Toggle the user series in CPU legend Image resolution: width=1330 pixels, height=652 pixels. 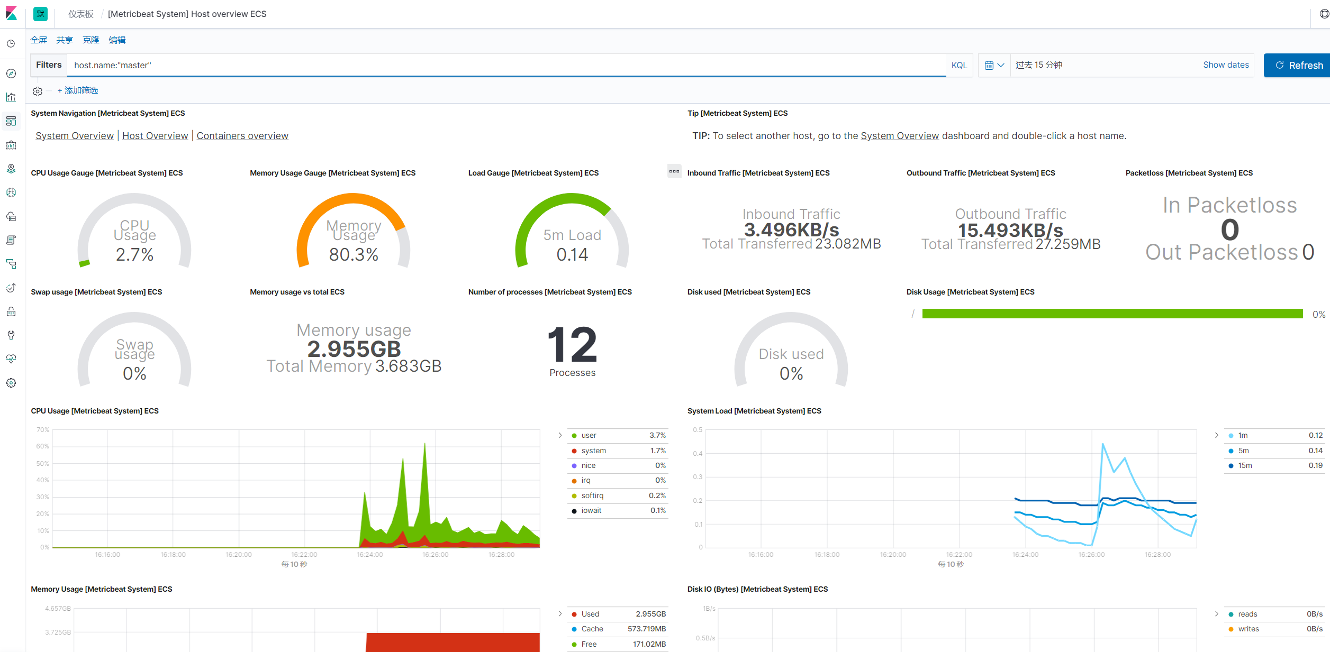[x=589, y=435]
